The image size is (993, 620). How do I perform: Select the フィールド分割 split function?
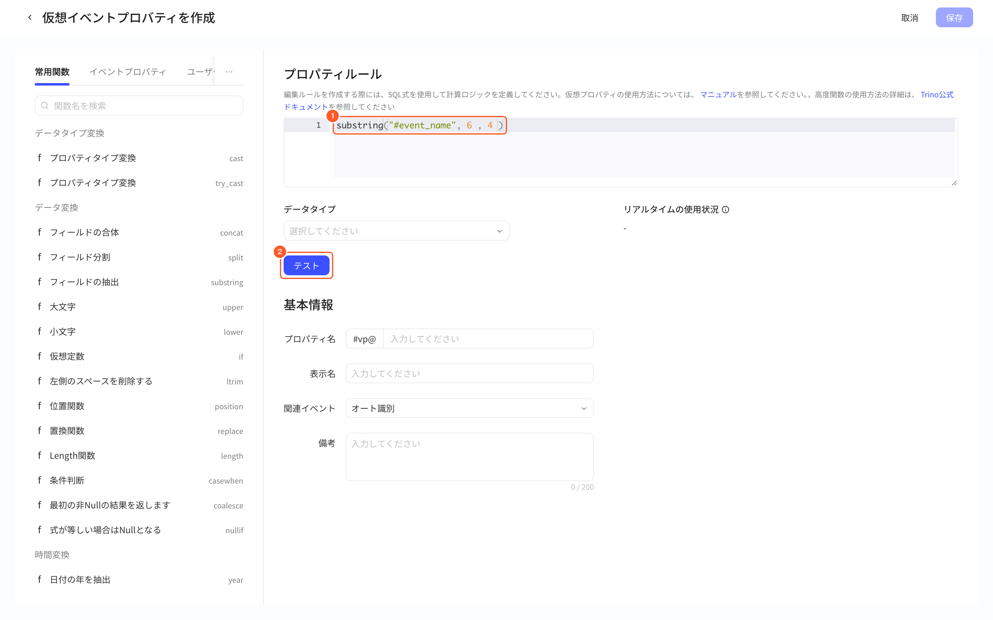point(139,258)
